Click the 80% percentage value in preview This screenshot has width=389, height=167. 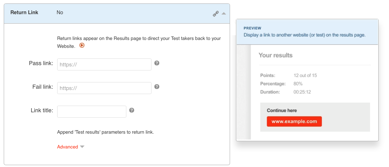coord(298,84)
